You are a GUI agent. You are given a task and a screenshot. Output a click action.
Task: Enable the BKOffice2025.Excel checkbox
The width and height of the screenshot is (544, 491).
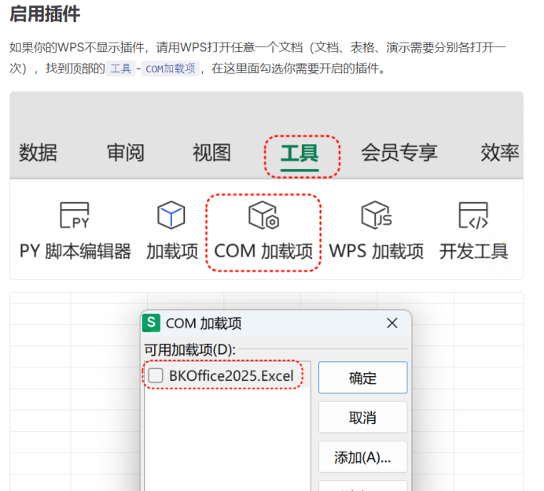tap(156, 376)
